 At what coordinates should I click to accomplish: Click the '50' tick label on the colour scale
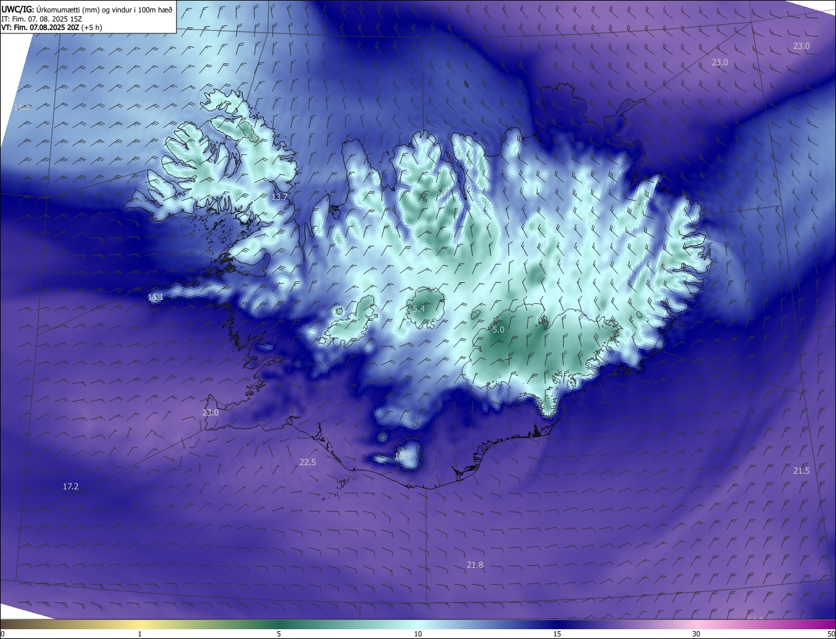point(830,634)
